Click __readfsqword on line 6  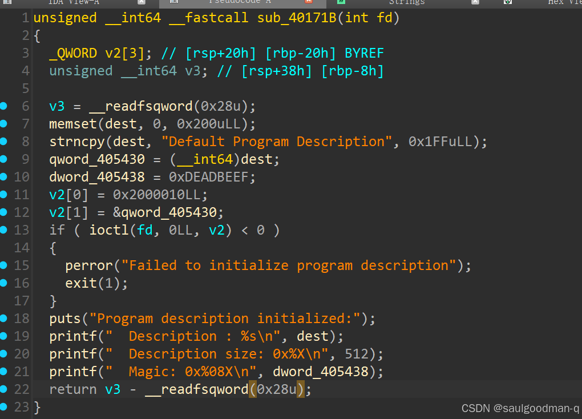coord(141,106)
